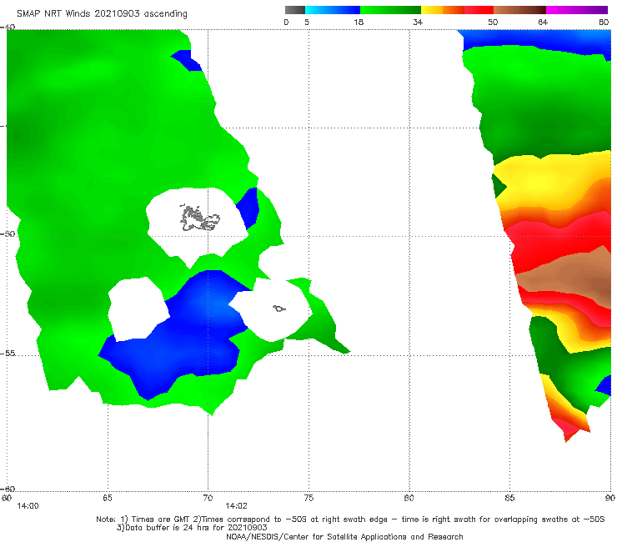Click the yellow-orange segment of the color bar

point(443,10)
